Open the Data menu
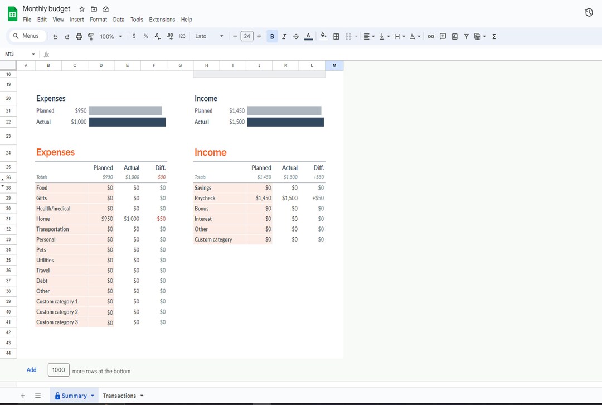602x405 pixels. [119, 19]
